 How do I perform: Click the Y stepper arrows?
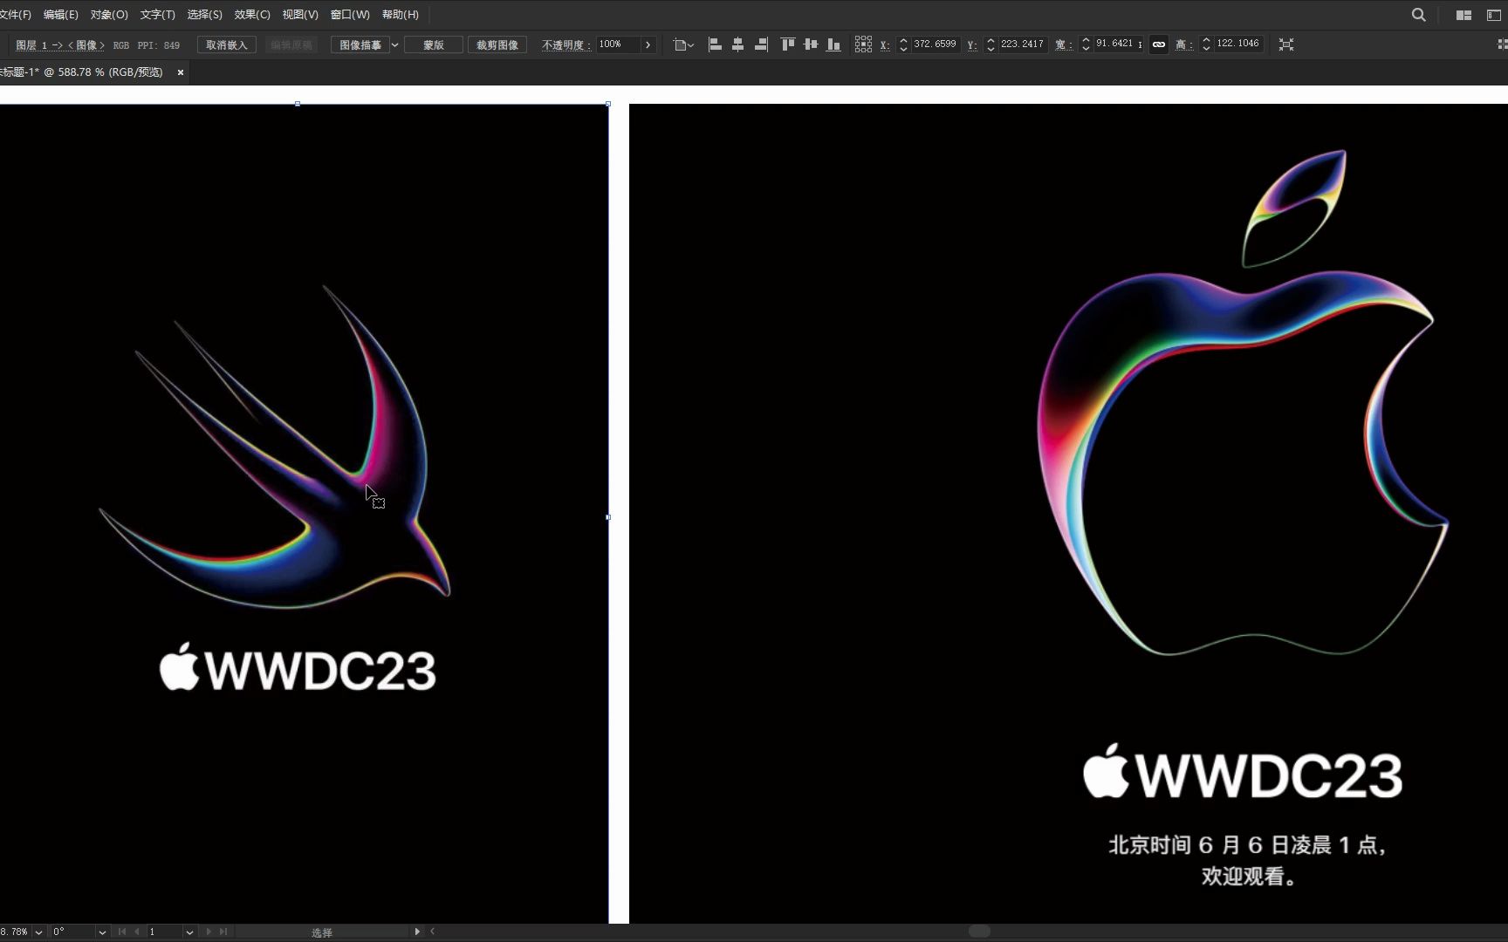point(990,44)
